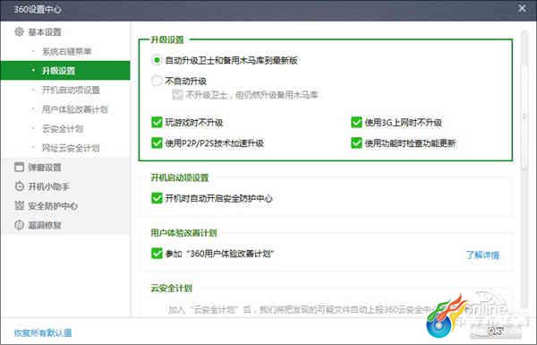This screenshot has width=537, height=345.
Task: Expand the 开机小助手 category
Action: (48, 186)
